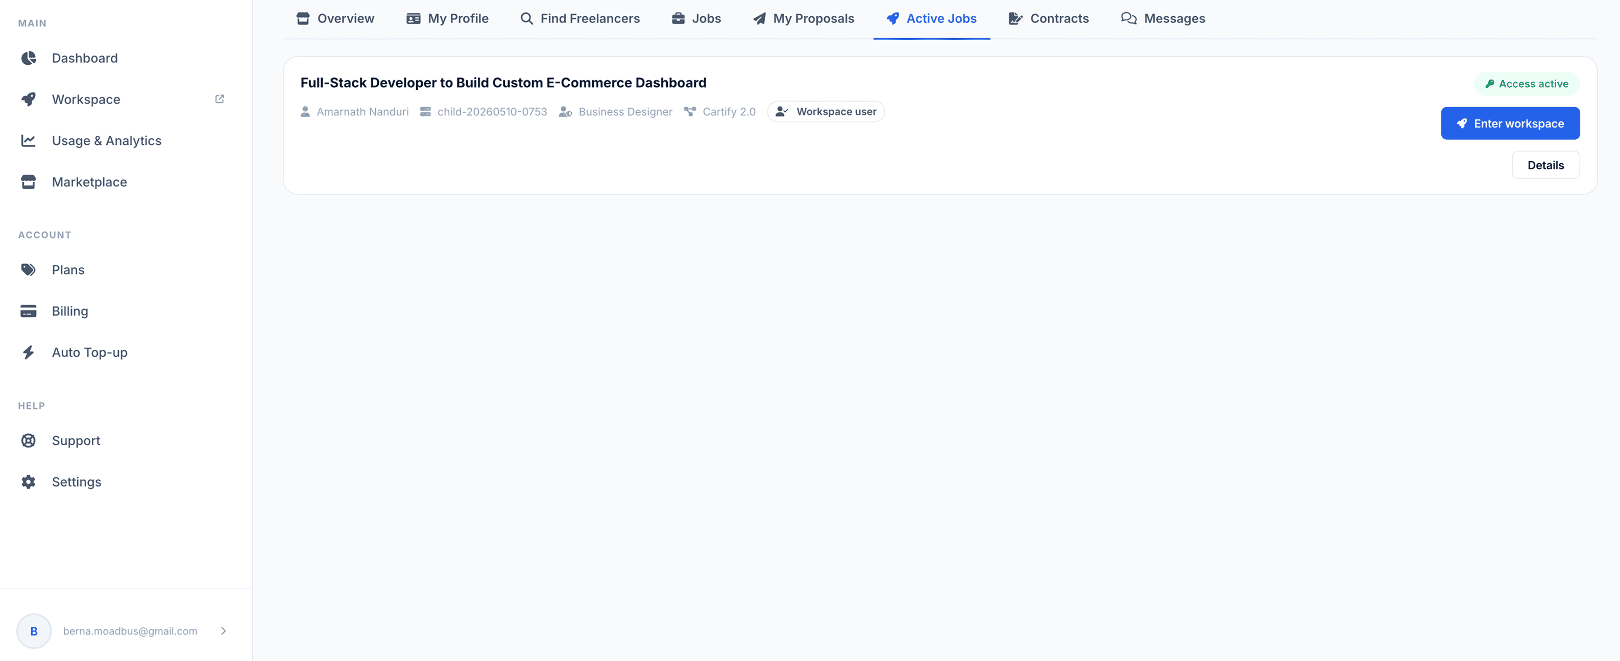Select the Usage & Analytics chart icon
Viewport: 1620px width, 661px height.
[x=28, y=141]
